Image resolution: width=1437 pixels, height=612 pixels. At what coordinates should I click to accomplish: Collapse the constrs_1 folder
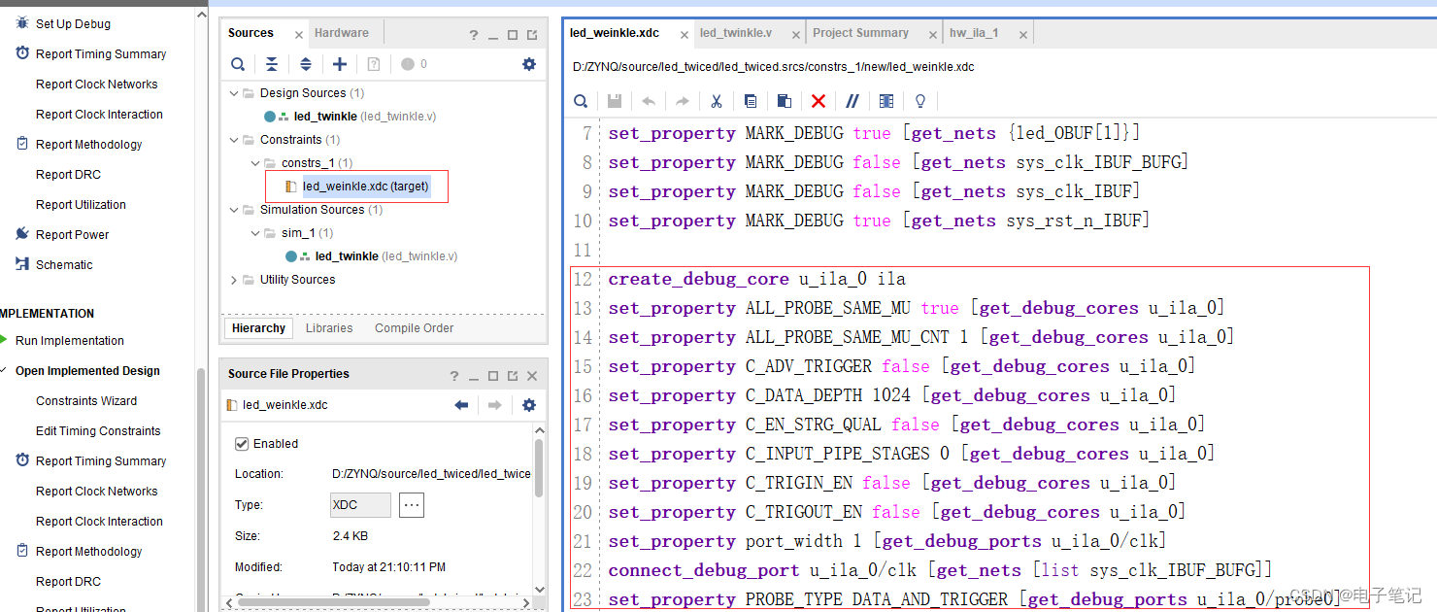pos(255,163)
